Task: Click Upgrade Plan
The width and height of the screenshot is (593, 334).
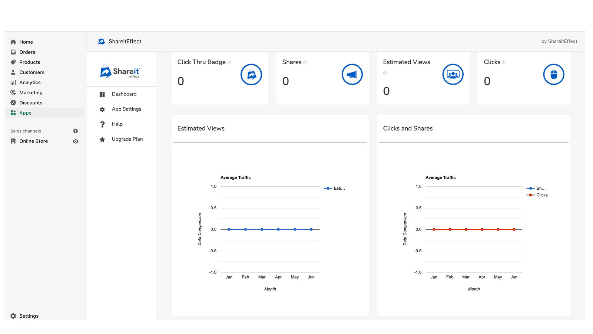Action: 127,139
